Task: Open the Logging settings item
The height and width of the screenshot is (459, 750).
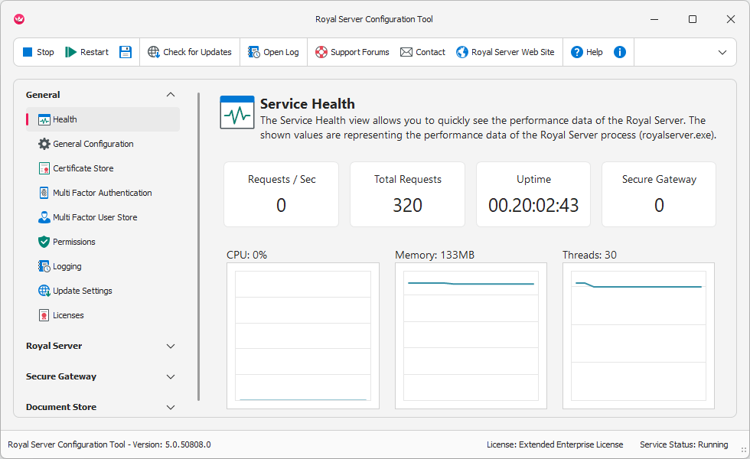Action: click(x=103, y=266)
